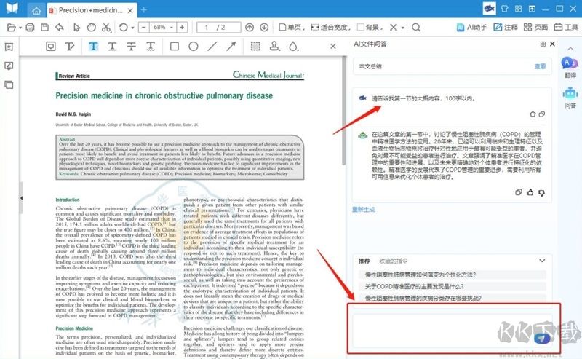582x359 pixels.
Task: Open the 背景 background color option
Action: (370, 27)
